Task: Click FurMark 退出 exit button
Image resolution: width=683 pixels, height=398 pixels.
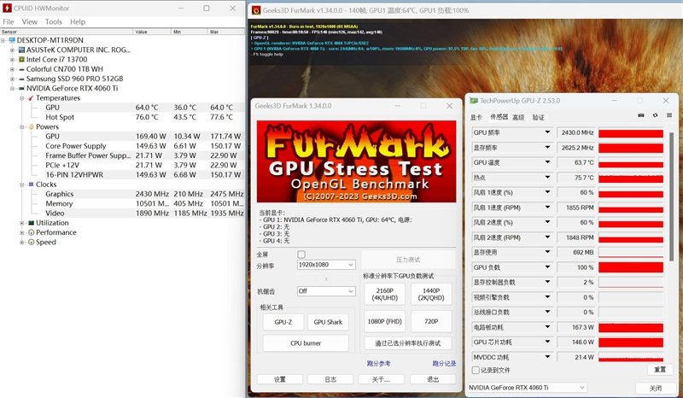Action: click(x=433, y=379)
